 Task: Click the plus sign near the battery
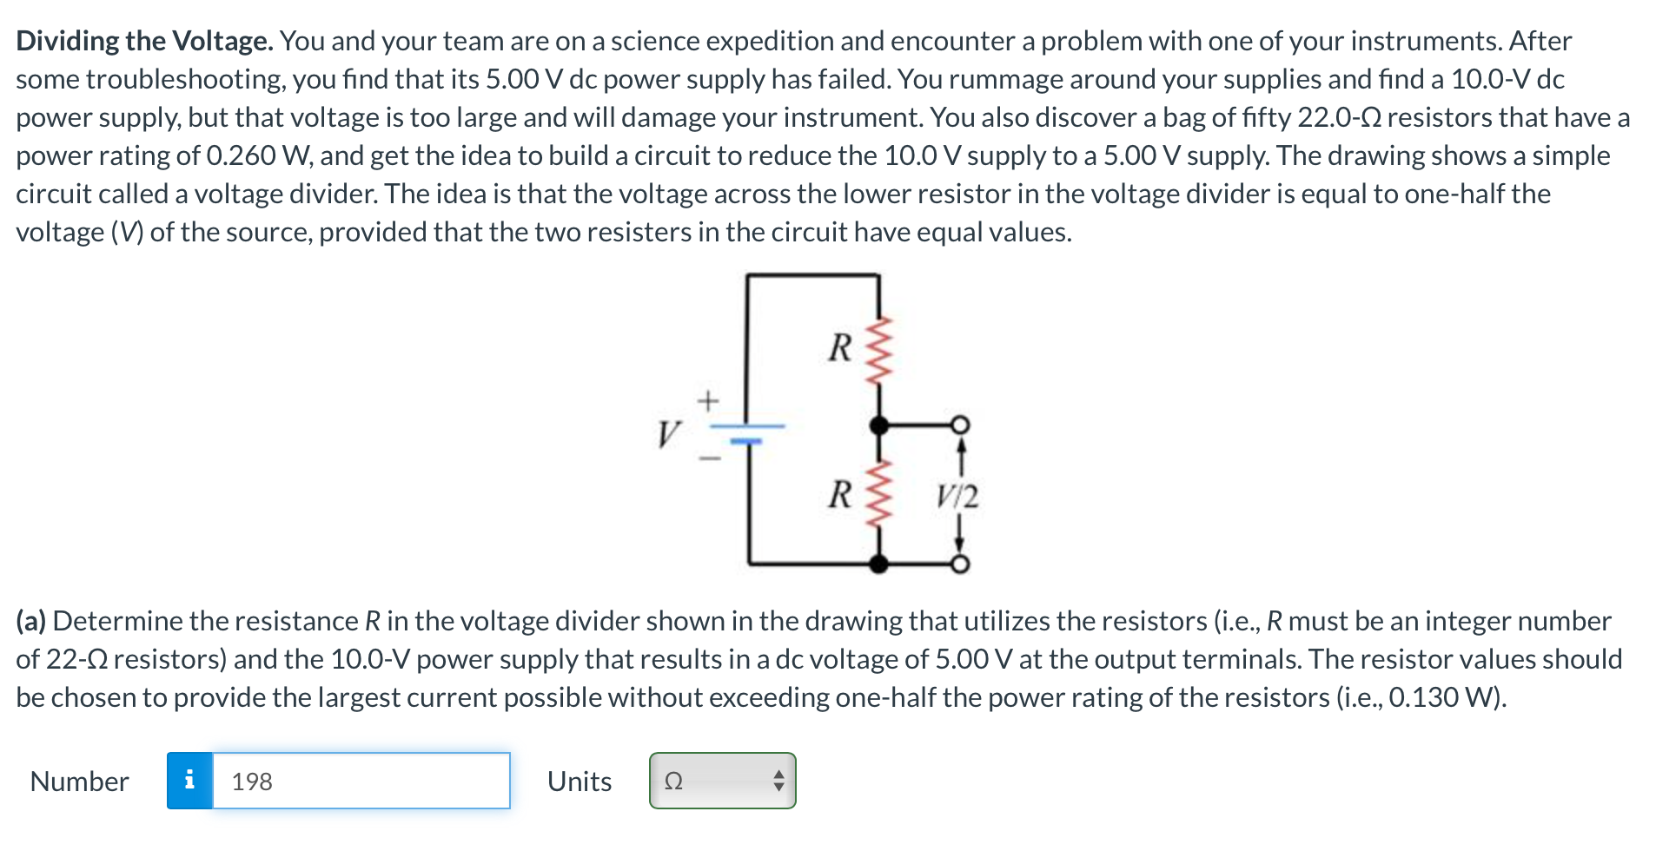(708, 399)
